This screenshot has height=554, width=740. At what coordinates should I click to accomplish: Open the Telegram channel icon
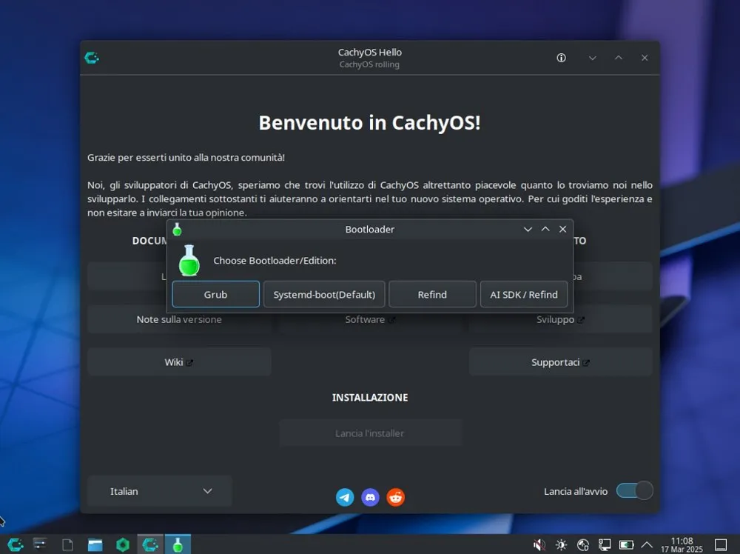[345, 497]
